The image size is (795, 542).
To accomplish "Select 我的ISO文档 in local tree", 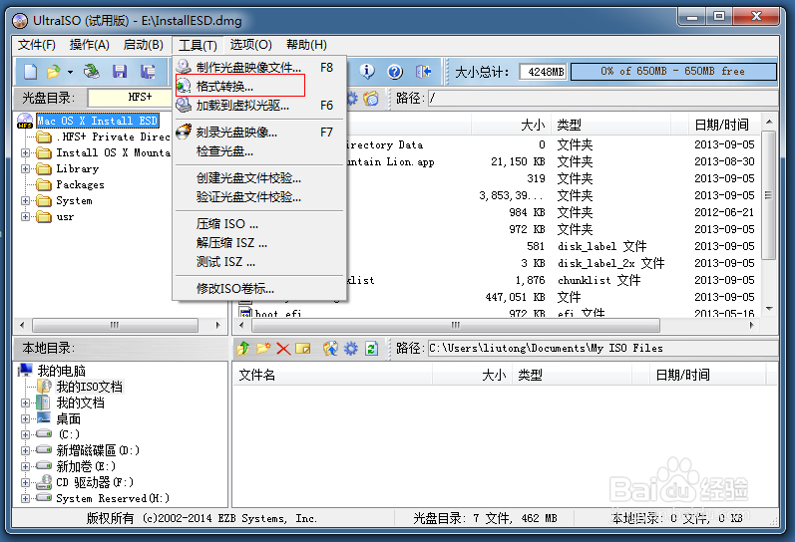I will [x=89, y=387].
